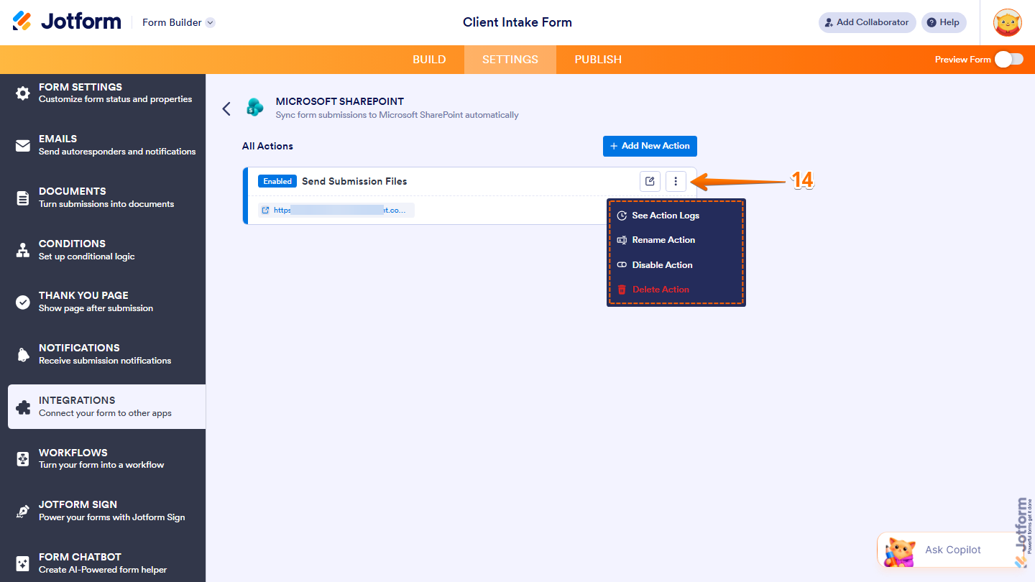Screen dimensions: 1035x582
Task: Click the Thank You Page checkmark icon
Action: point(22,301)
